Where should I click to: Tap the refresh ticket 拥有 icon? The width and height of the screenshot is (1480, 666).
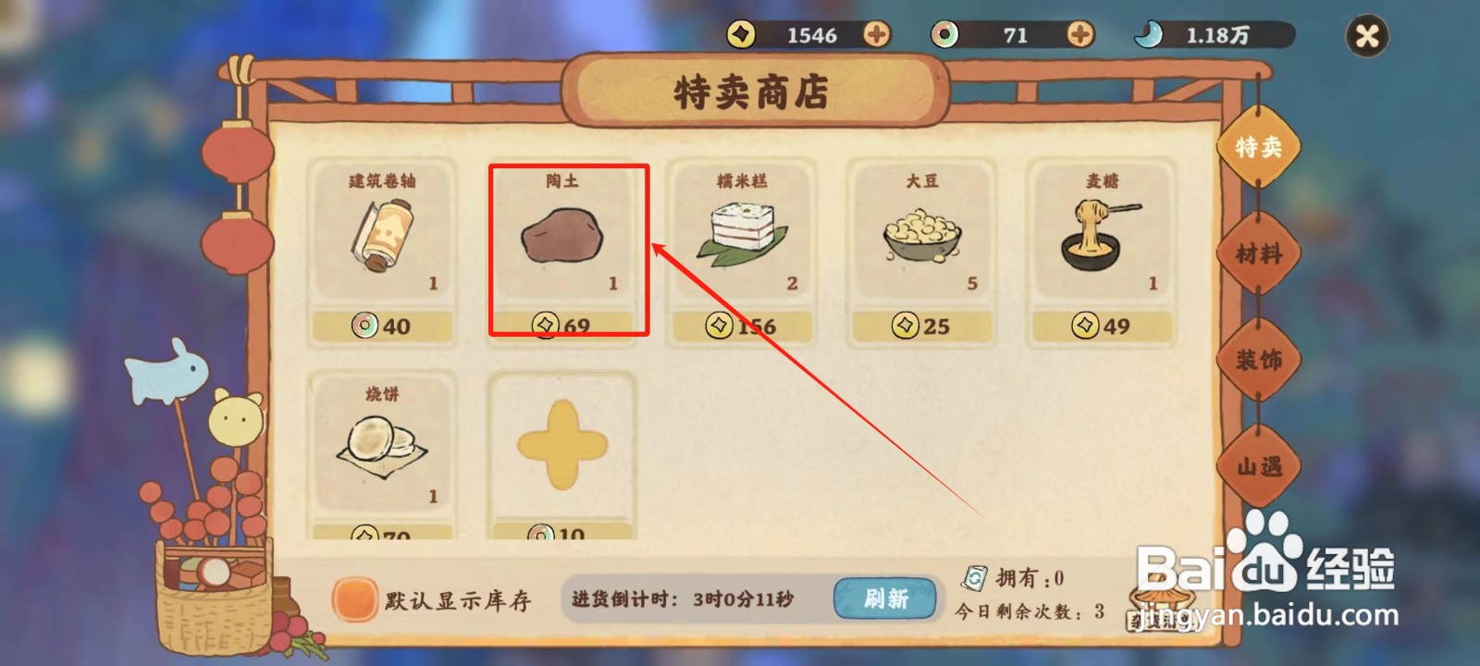pos(974,579)
